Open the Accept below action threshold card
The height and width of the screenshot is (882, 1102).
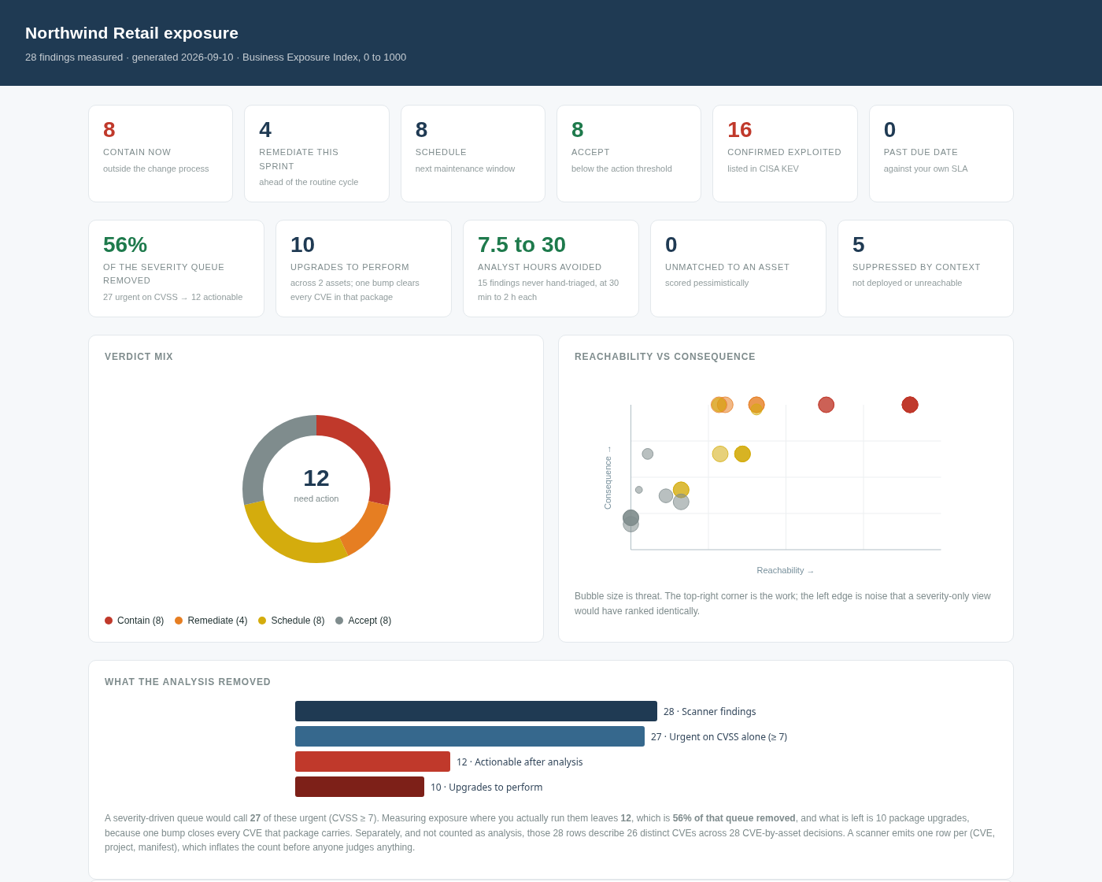(x=629, y=154)
